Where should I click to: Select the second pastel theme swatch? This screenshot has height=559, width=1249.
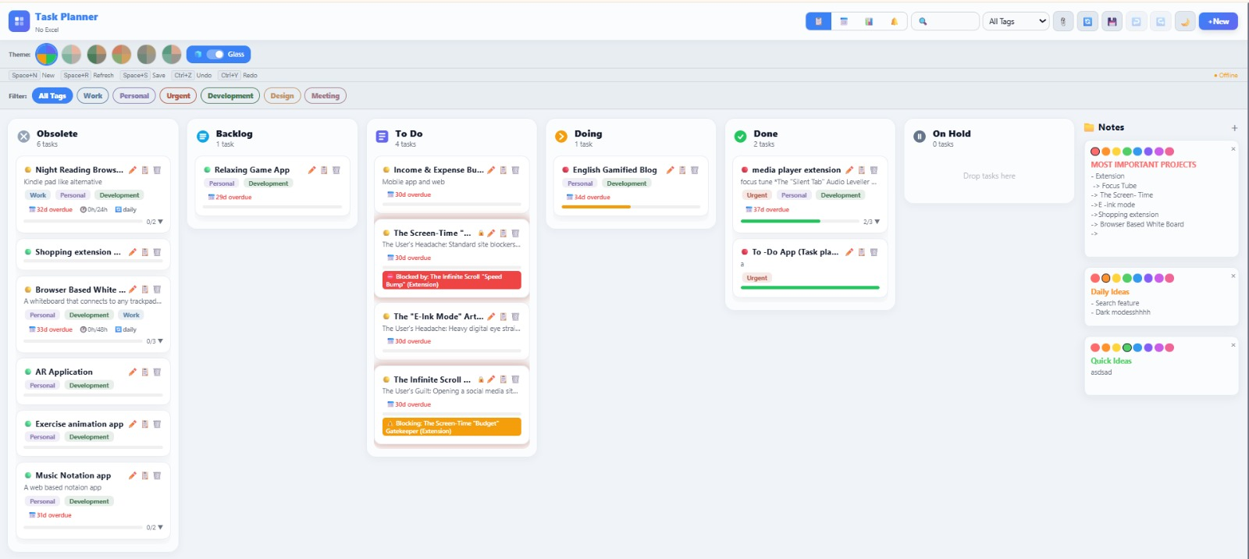(x=72, y=54)
